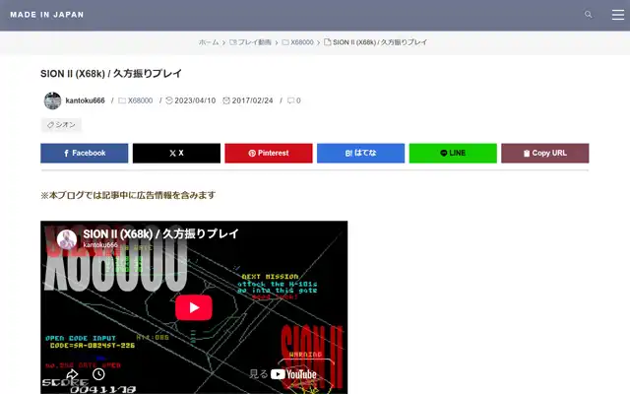Watch on YouTube via 見る logo
The height and width of the screenshot is (394, 630).
point(283,374)
